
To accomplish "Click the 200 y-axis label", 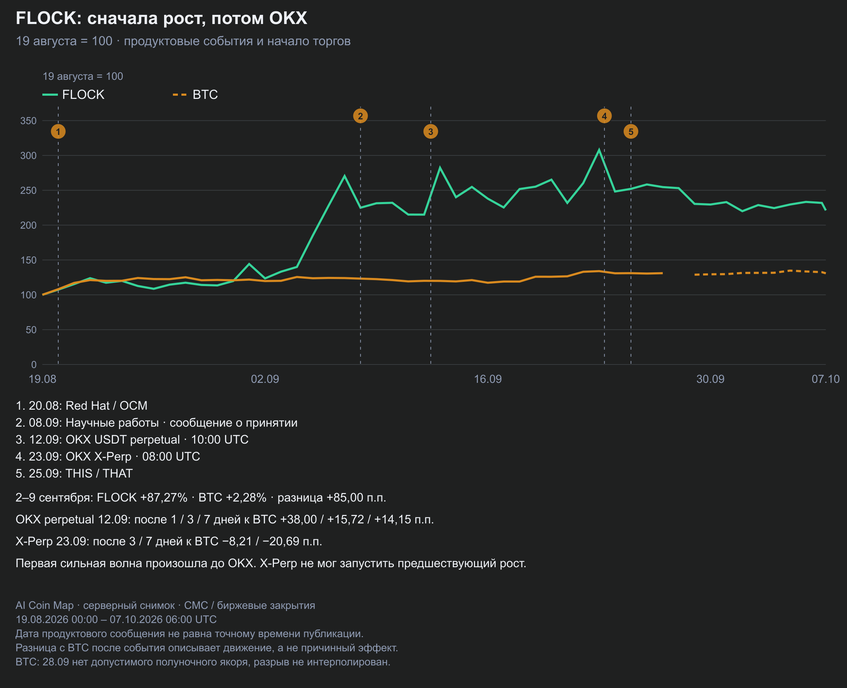I will pos(29,225).
